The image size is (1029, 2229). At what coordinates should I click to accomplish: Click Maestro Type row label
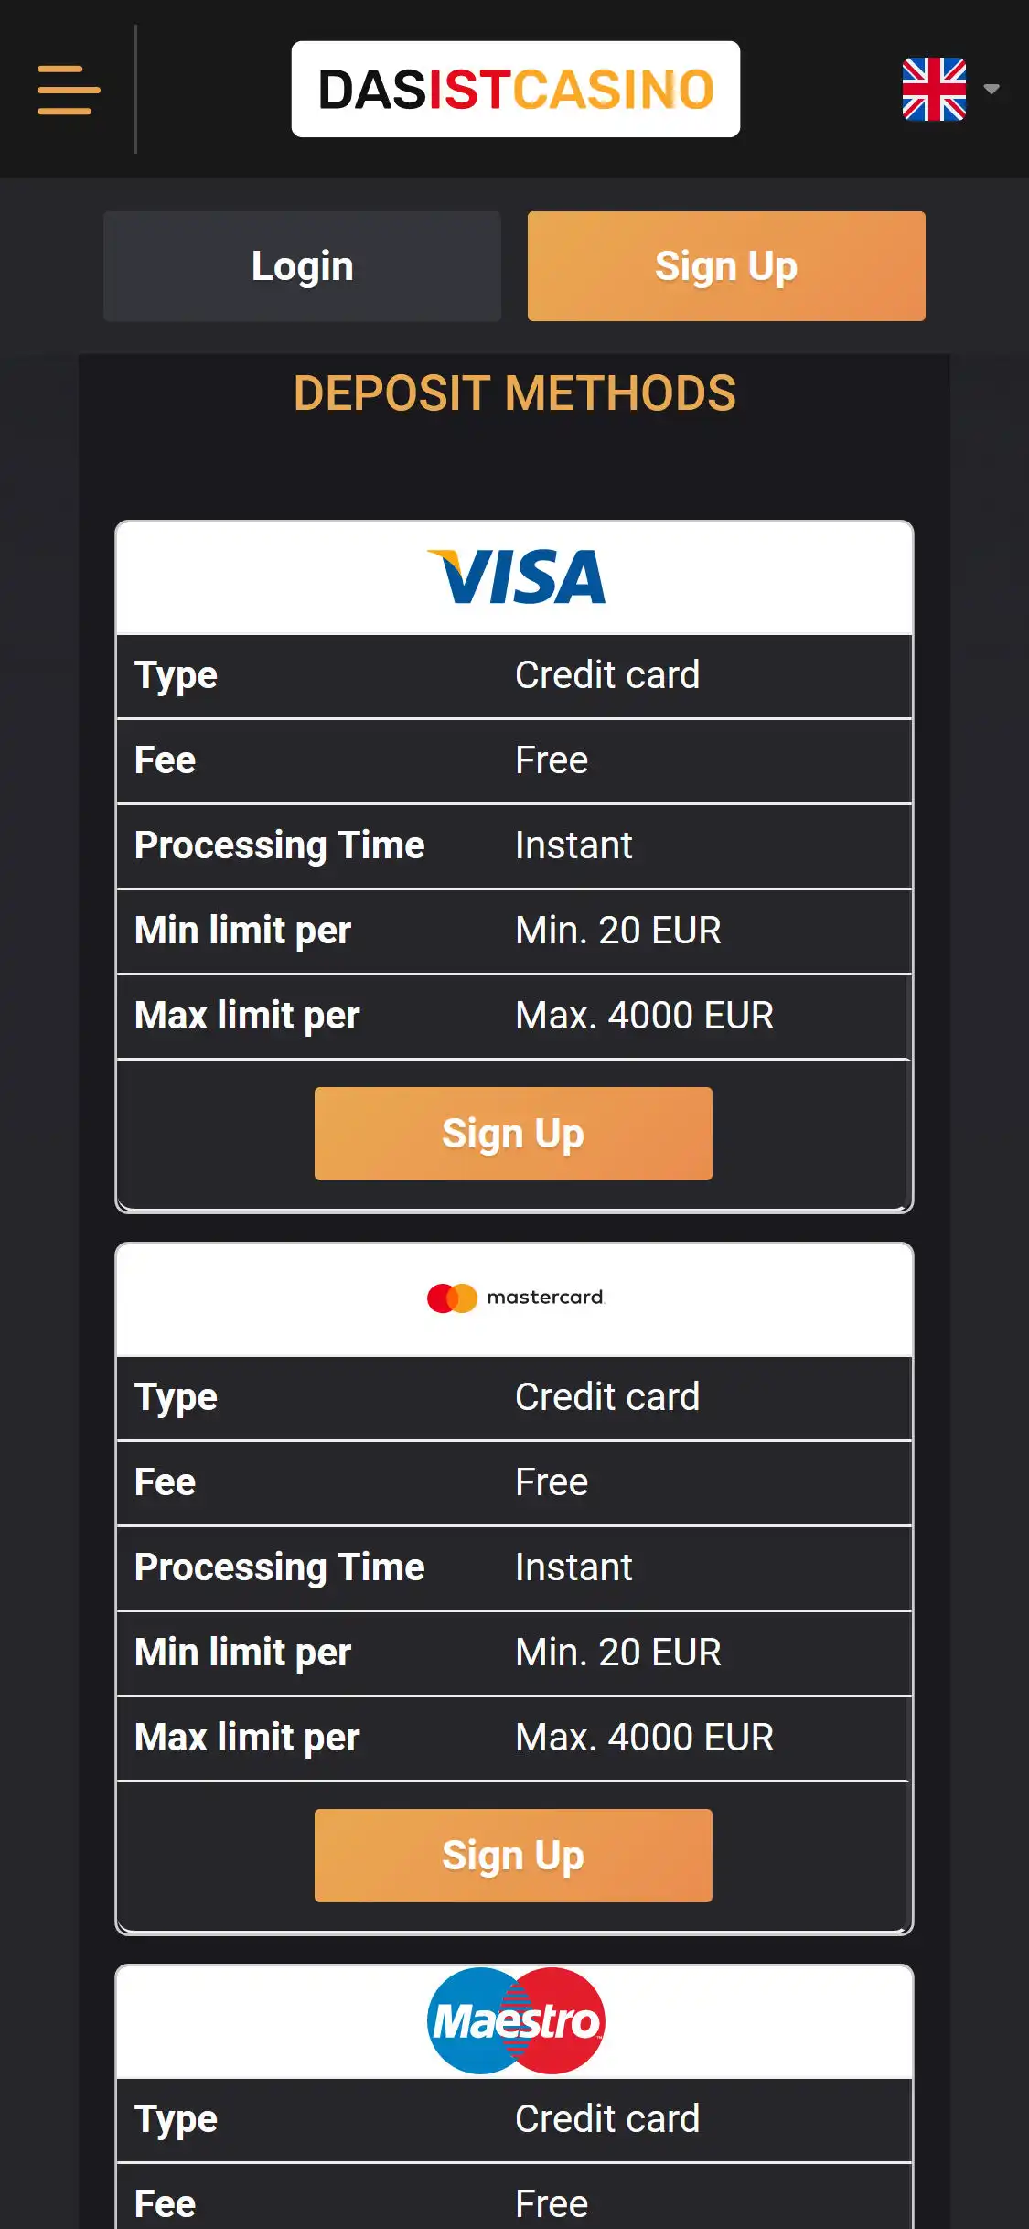click(176, 2119)
